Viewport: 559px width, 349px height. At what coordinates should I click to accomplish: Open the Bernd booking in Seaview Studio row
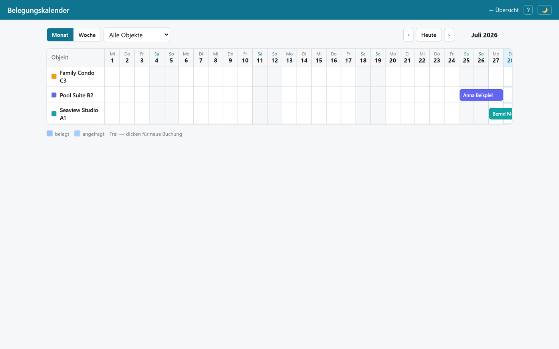click(501, 114)
